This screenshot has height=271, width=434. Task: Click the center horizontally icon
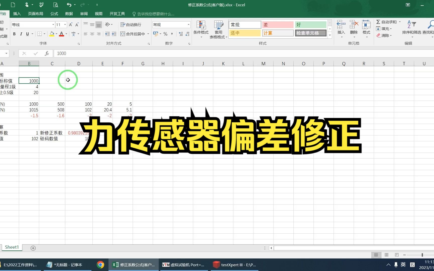click(92, 34)
